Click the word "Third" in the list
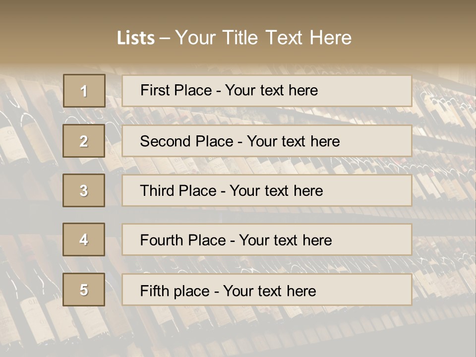The width and height of the screenshot is (476, 357). point(156,191)
